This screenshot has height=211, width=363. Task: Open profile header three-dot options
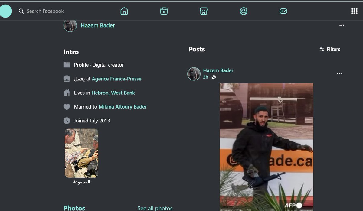(x=342, y=25)
